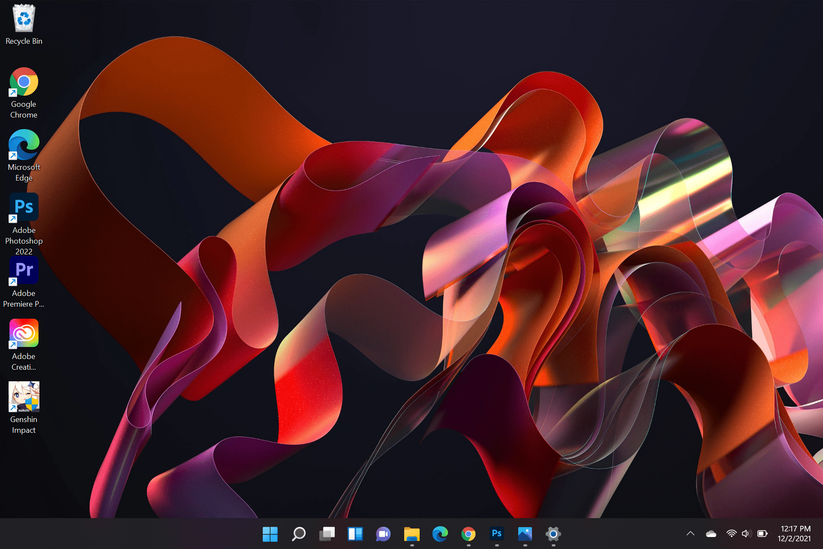Open Task View from the taskbar

click(x=327, y=534)
